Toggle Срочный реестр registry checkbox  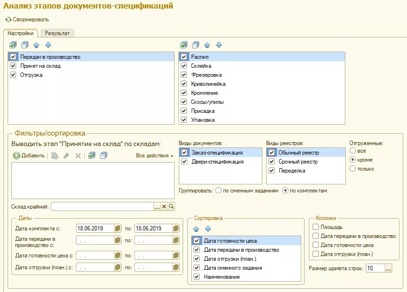pos(271,161)
